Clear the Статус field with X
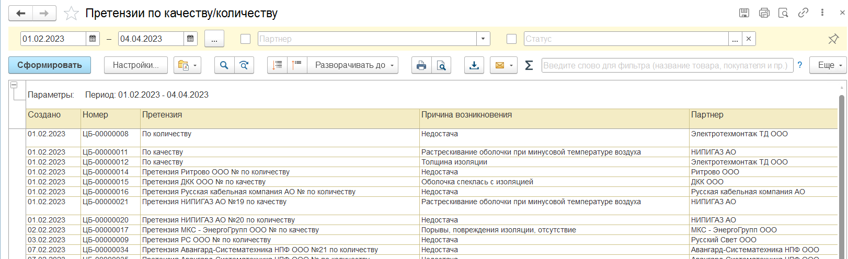The image size is (848, 259). (x=749, y=39)
